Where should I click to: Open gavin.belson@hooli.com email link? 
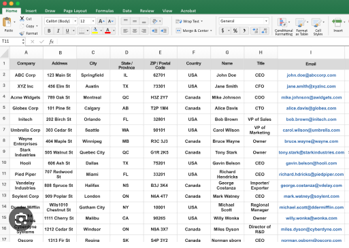tap(311, 163)
